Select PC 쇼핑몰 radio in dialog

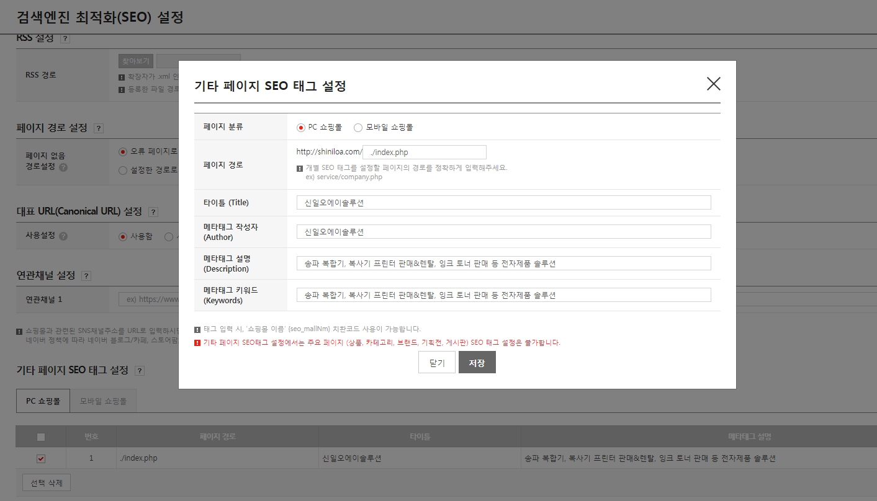(301, 128)
